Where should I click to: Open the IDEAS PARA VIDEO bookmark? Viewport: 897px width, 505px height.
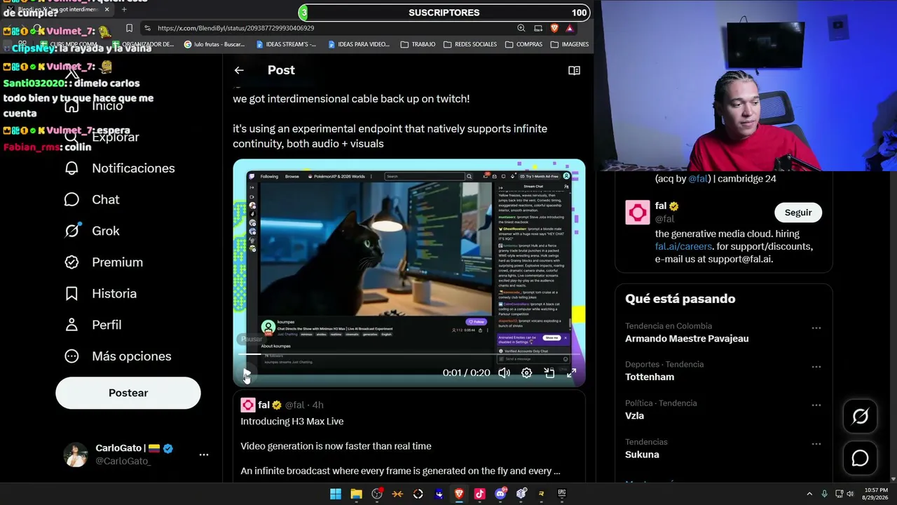tap(358, 44)
